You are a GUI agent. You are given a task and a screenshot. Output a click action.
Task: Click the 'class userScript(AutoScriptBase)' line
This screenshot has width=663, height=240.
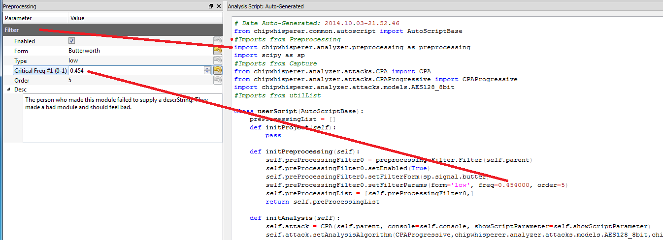pyautogui.click(x=299, y=112)
